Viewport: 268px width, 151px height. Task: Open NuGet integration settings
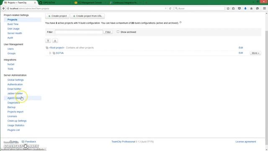(x=11, y=64)
